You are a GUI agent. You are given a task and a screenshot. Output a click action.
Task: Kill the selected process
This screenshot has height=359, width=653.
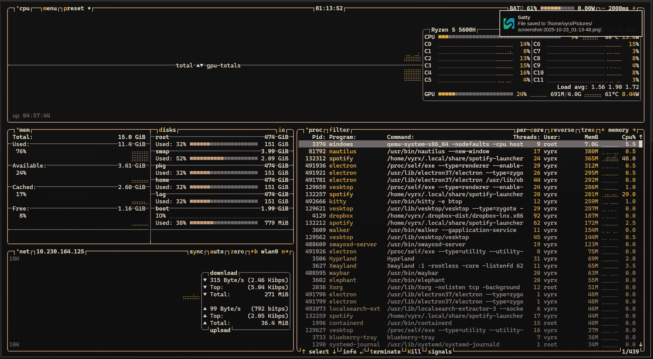[x=414, y=352]
